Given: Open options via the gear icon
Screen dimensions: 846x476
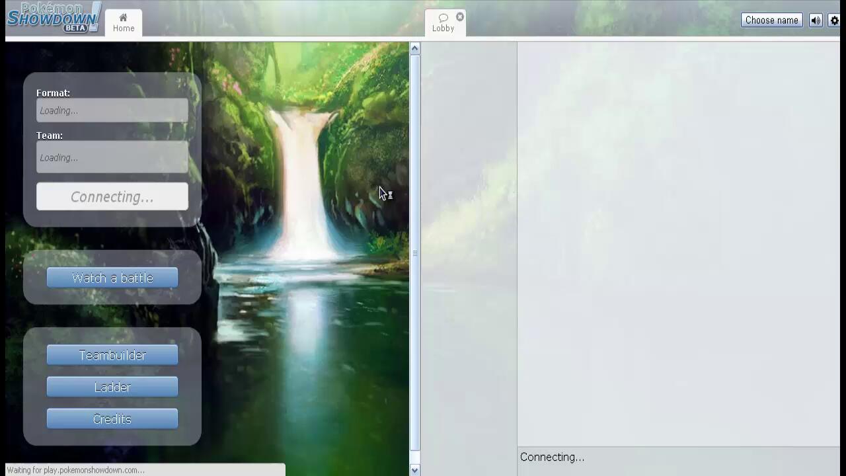Looking at the screenshot, I should click(x=834, y=20).
